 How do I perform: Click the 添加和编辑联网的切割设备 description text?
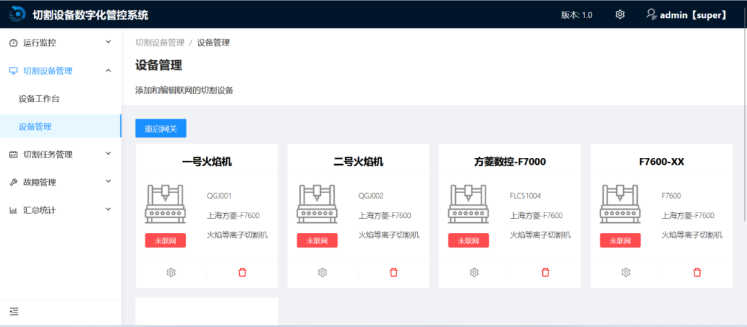click(x=185, y=90)
